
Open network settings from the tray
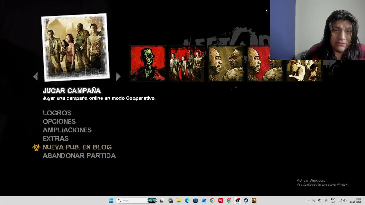coord(340,200)
